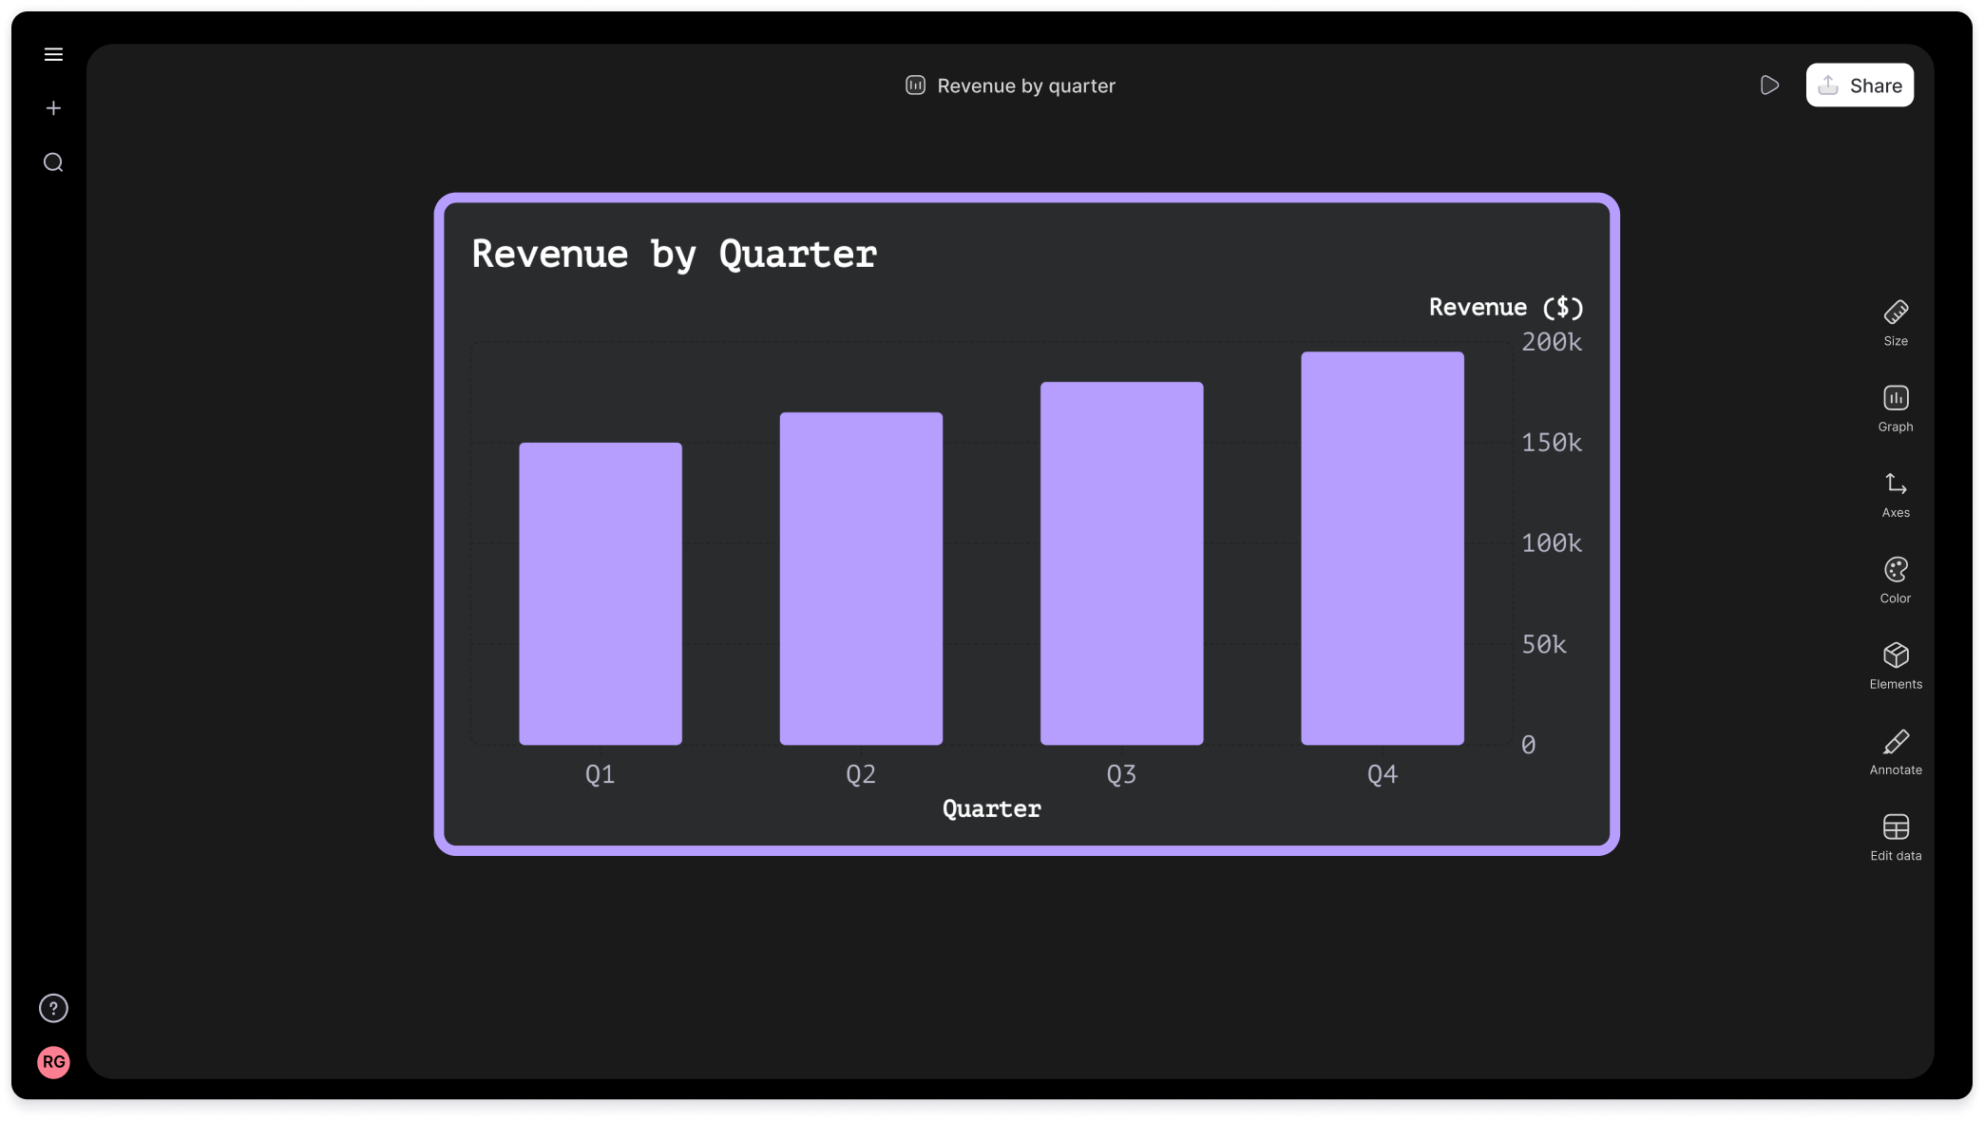The height and width of the screenshot is (1121, 1984).
Task: Open the Color palette tool
Action: 1895,579
